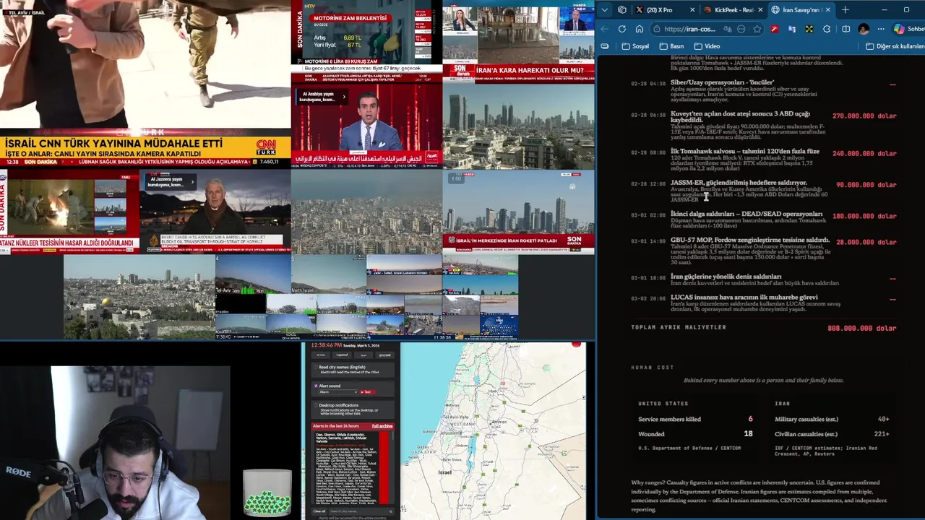Open the yellow-black extension icon
925x520 pixels.
[809, 29]
